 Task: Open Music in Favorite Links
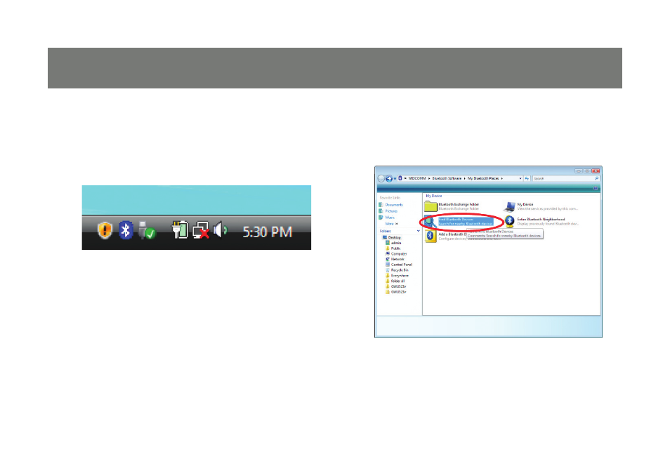(x=387, y=218)
